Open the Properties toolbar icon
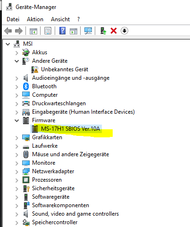 tap(48, 31)
